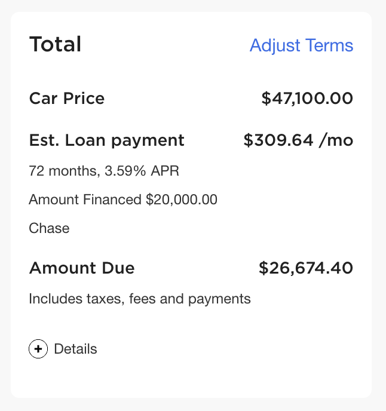
Task: Select the Total heading
Action: [55, 44]
